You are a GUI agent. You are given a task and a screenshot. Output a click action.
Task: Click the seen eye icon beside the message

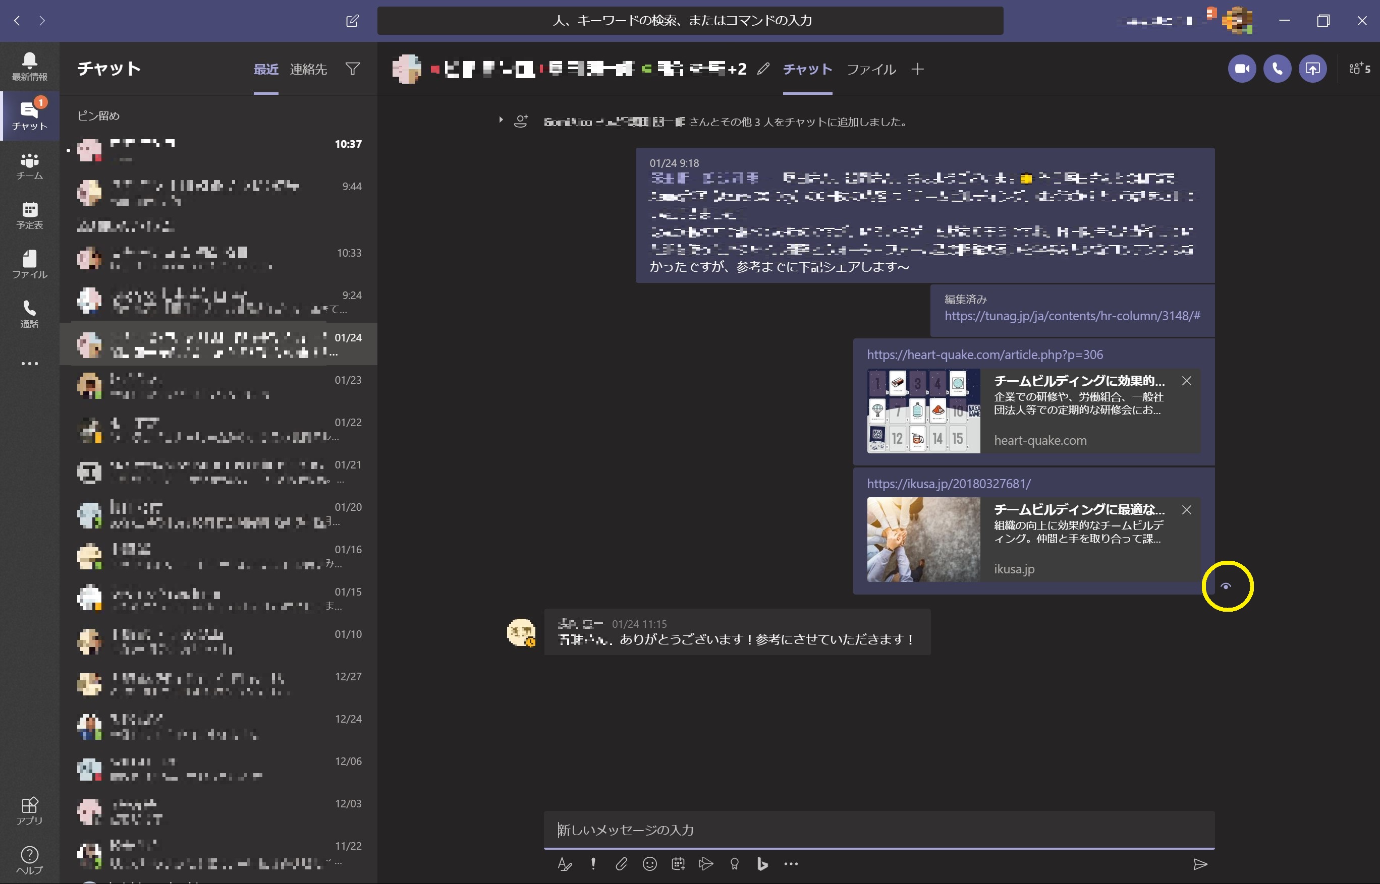click(x=1226, y=586)
